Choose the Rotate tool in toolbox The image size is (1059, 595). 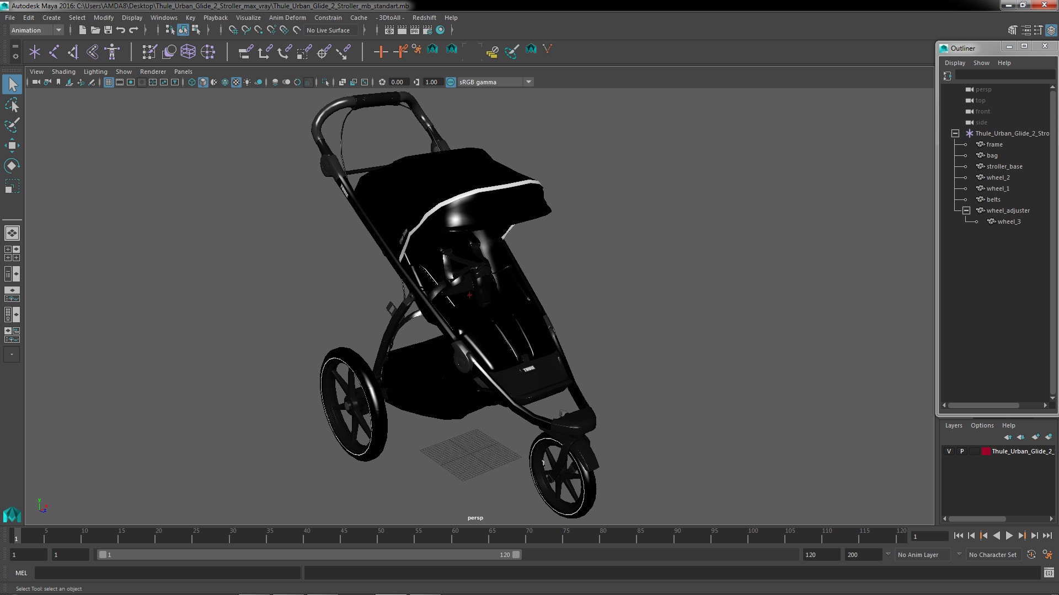(x=12, y=166)
